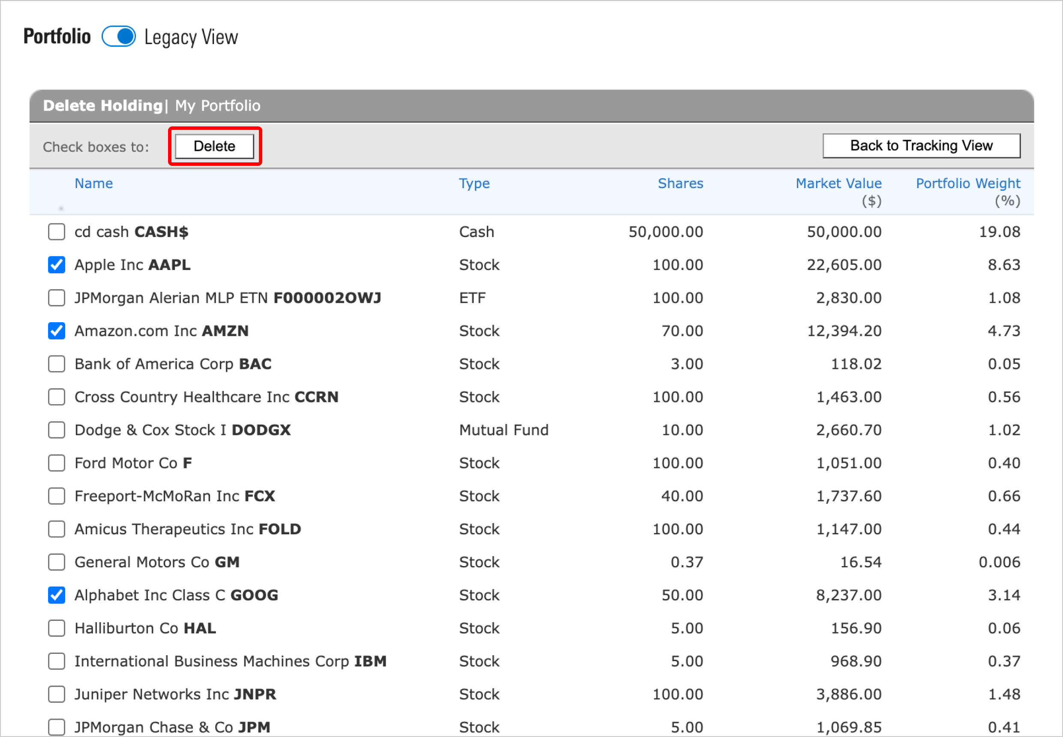Click the 22,605.00 market value
1063x737 pixels.
pyautogui.click(x=844, y=265)
